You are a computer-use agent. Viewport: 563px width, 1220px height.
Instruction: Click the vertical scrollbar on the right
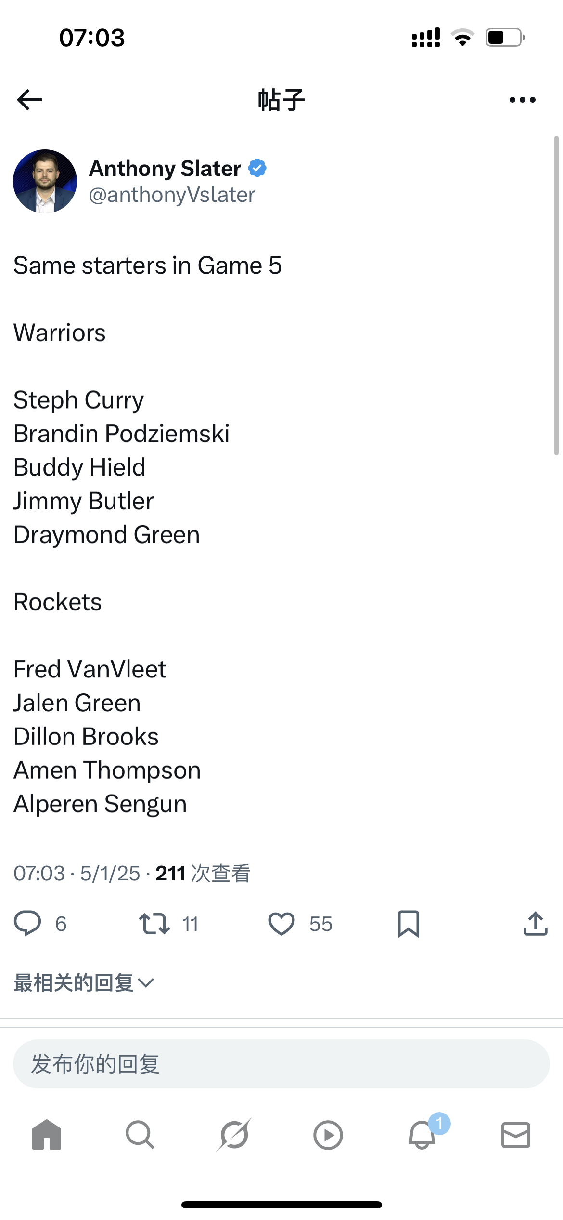coord(556,295)
